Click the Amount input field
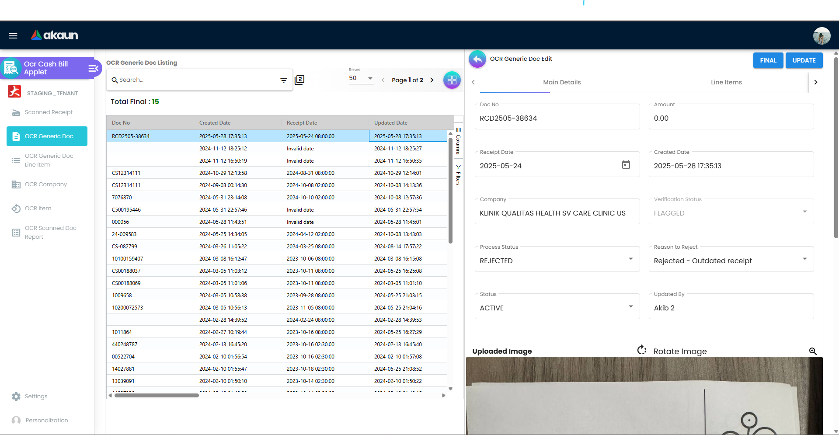Image resolution: width=839 pixels, height=435 pixels. coord(731,117)
